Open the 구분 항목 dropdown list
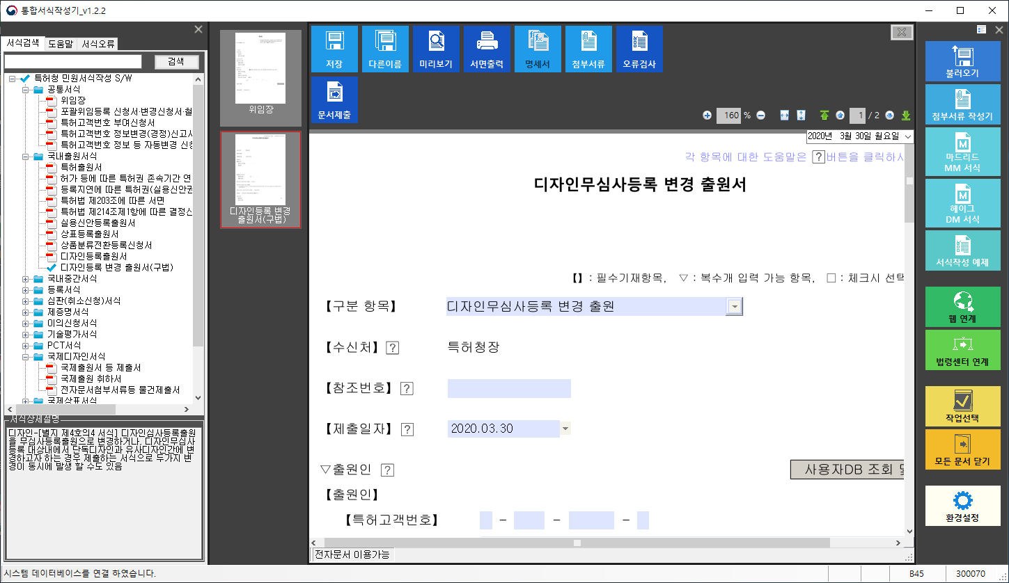1009x583 pixels. pos(734,307)
